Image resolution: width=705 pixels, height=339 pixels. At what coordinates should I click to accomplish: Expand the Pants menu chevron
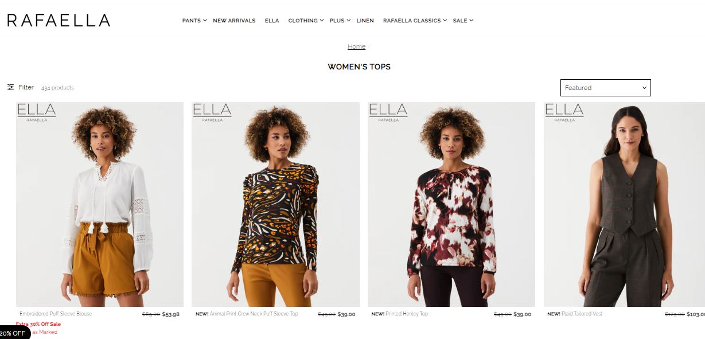tap(205, 21)
